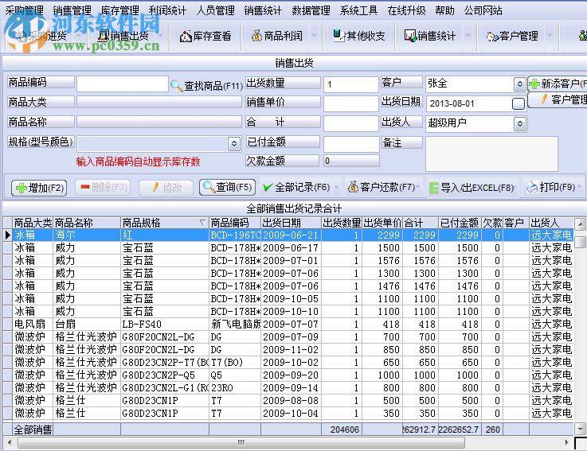Click the 销售单价 input field
The image size is (587, 451).
(x=351, y=104)
